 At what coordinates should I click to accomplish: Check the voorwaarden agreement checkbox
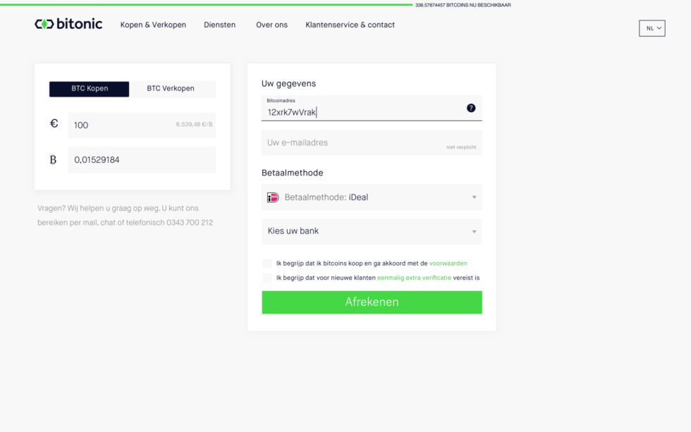[267, 264]
